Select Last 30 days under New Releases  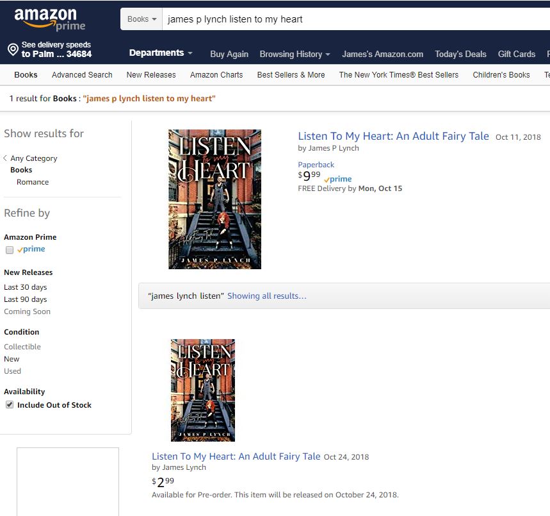(x=26, y=287)
